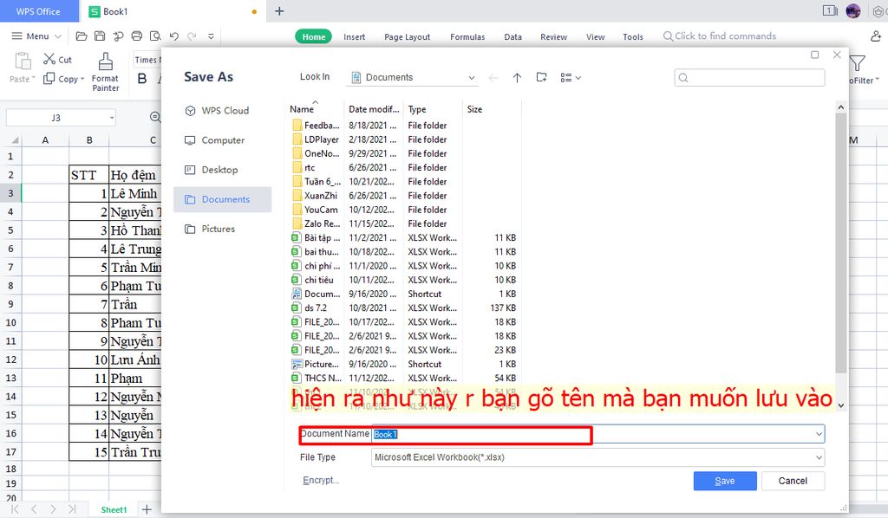
Task: Open the Document Name dropdown arrow
Action: click(819, 434)
